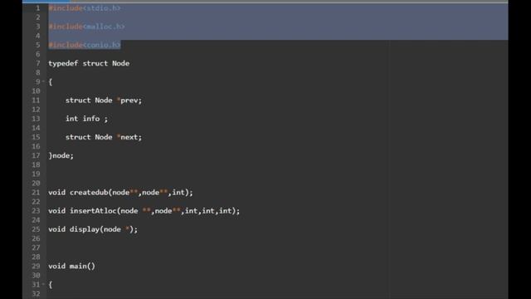Click the 'void main()' line
The height and width of the screenshot is (299, 531).
point(72,266)
